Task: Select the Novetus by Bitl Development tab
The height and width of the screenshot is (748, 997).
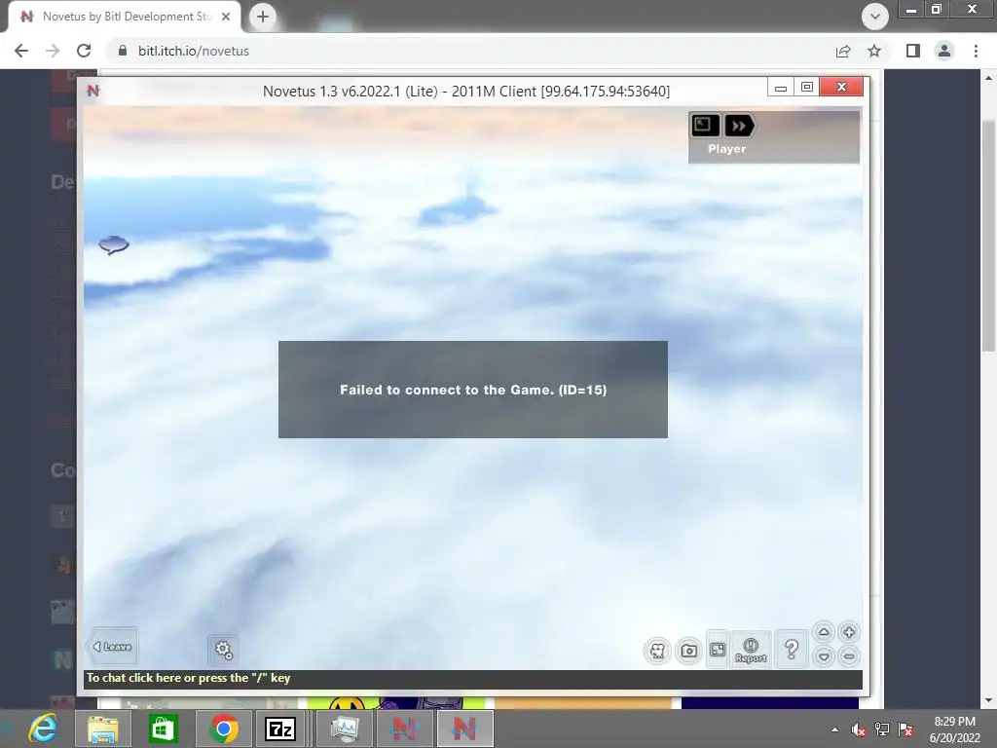Action: [125, 17]
